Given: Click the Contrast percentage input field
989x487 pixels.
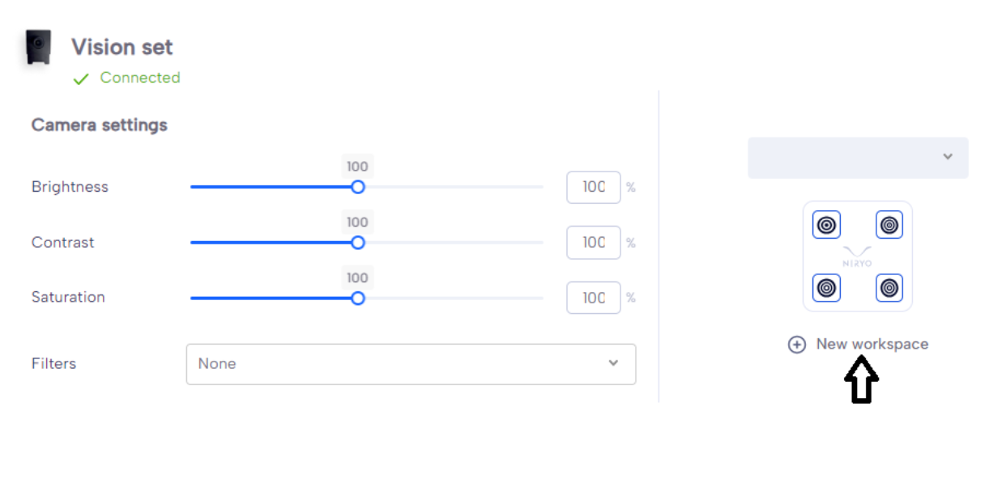Looking at the screenshot, I should (x=593, y=243).
